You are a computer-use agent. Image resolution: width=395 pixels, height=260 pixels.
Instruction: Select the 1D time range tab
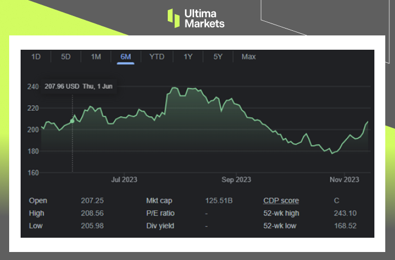tap(36, 57)
